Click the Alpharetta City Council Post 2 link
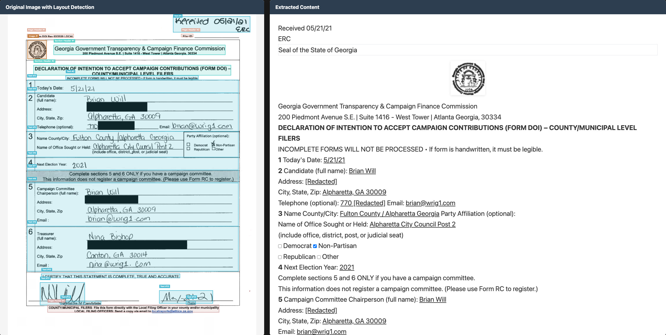The width and height of the screenshot is (666, 335). click(x=412, y=224)
